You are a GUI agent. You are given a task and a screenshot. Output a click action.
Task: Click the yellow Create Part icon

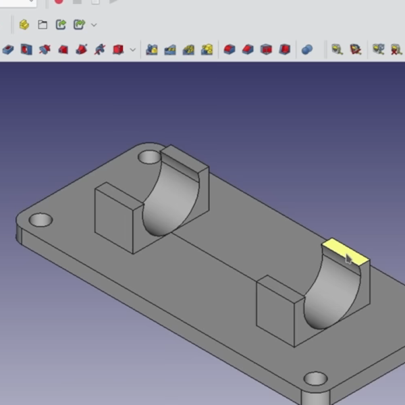click(x=24, y=25)
